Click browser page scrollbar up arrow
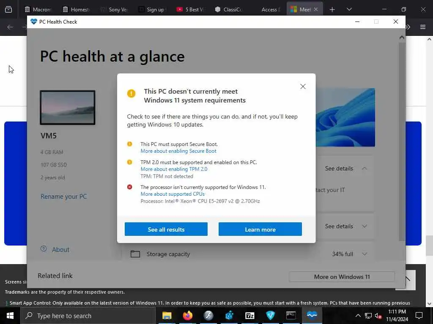 pyautogui.click(x=430, y=39)
